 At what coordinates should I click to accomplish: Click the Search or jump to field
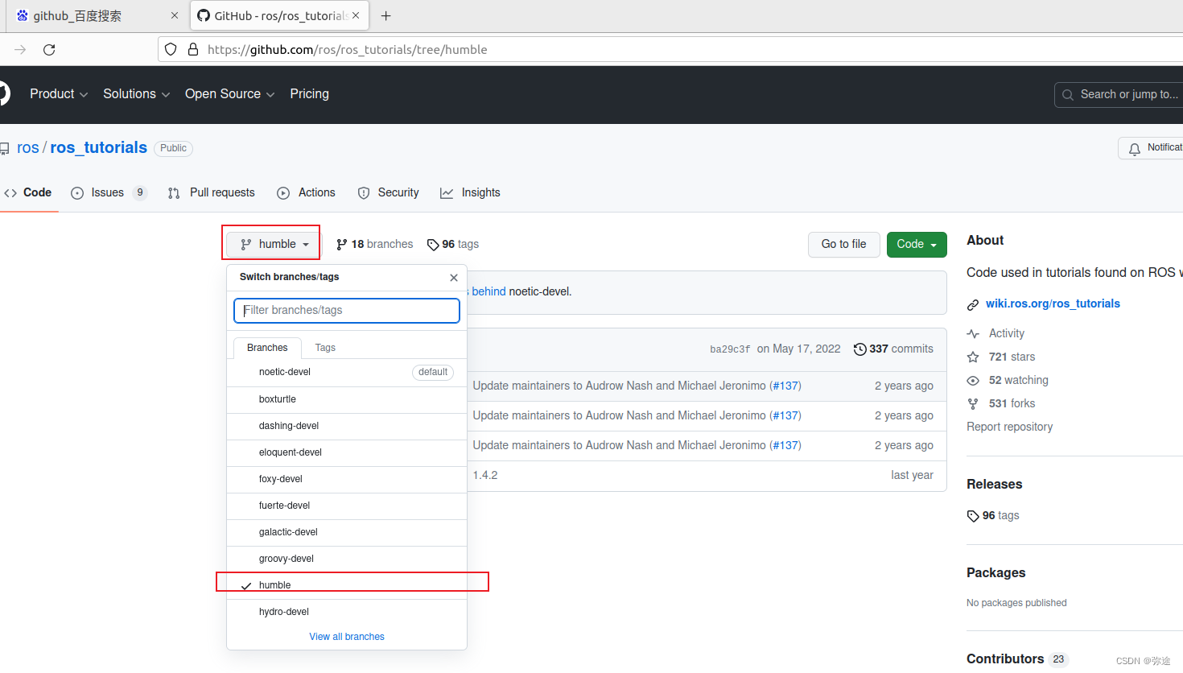tap(1119, 94)
